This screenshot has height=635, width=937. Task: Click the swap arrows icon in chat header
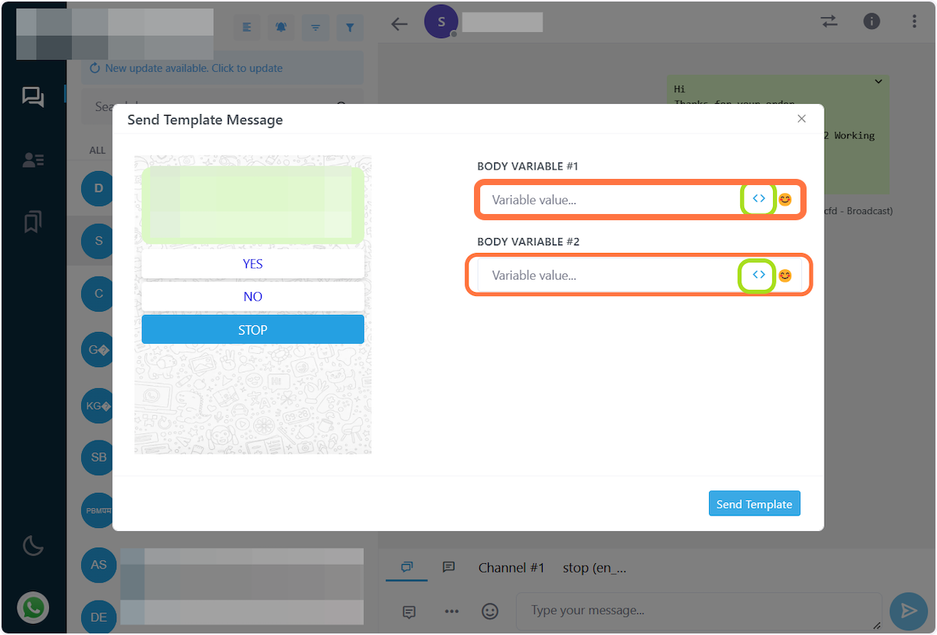click(829, 22)
